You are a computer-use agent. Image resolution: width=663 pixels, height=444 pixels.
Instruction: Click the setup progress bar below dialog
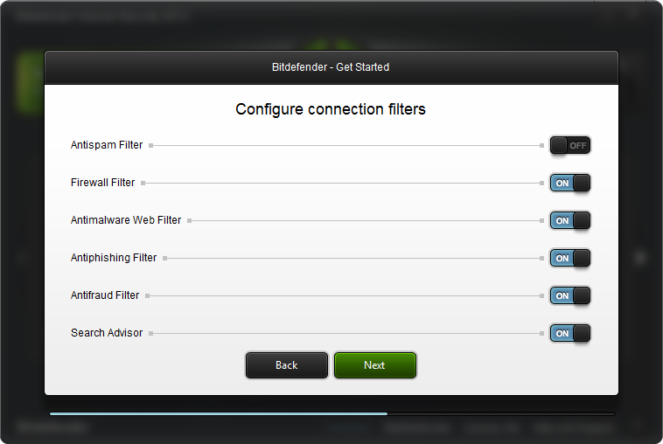[x=332, y=414]
